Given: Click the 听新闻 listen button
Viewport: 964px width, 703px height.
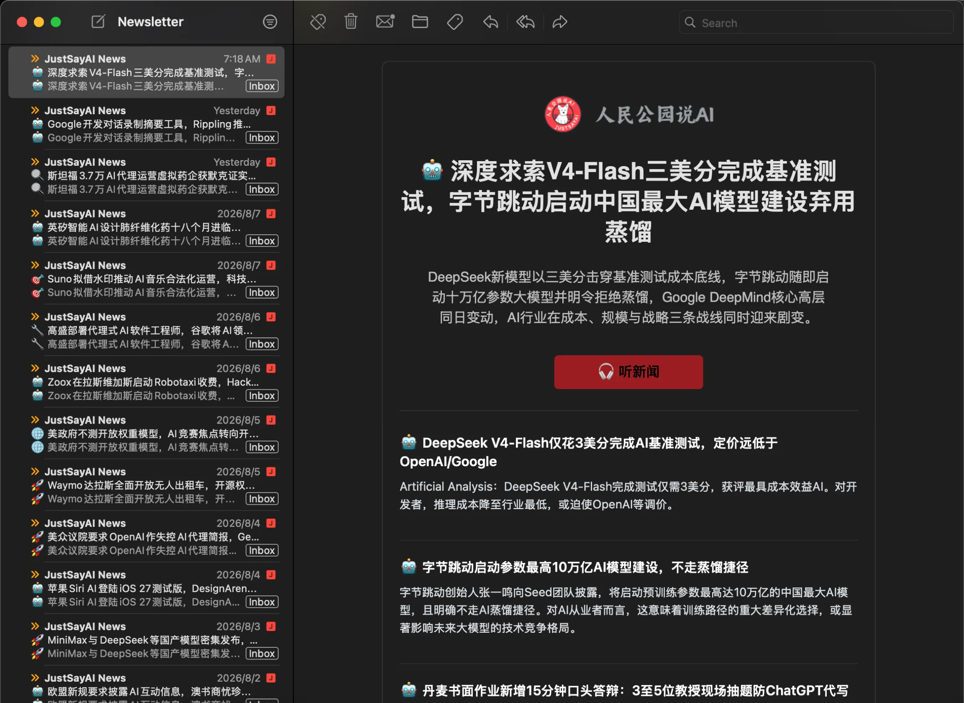Looking at the screenshot, I should tap(628, 372).
